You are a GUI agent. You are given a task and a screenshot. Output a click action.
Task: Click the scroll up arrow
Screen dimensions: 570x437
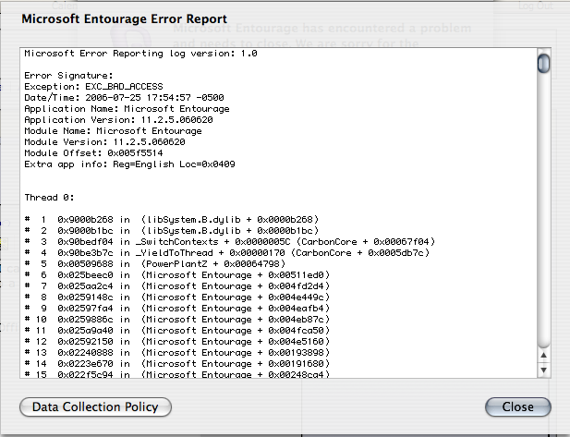point(543,355)
